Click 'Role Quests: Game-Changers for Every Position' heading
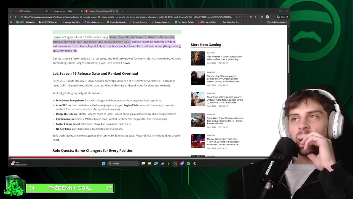 [93, 151]
